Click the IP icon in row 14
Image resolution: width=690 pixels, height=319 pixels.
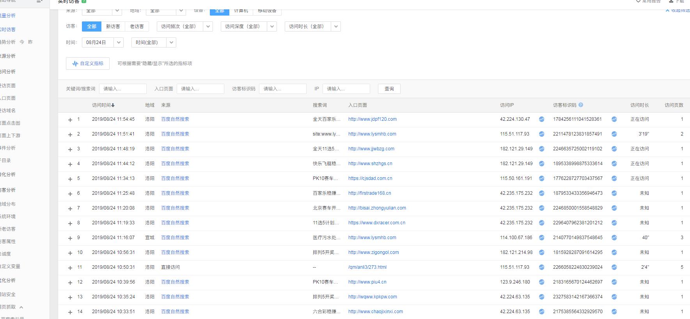click(x=541, y=312)
